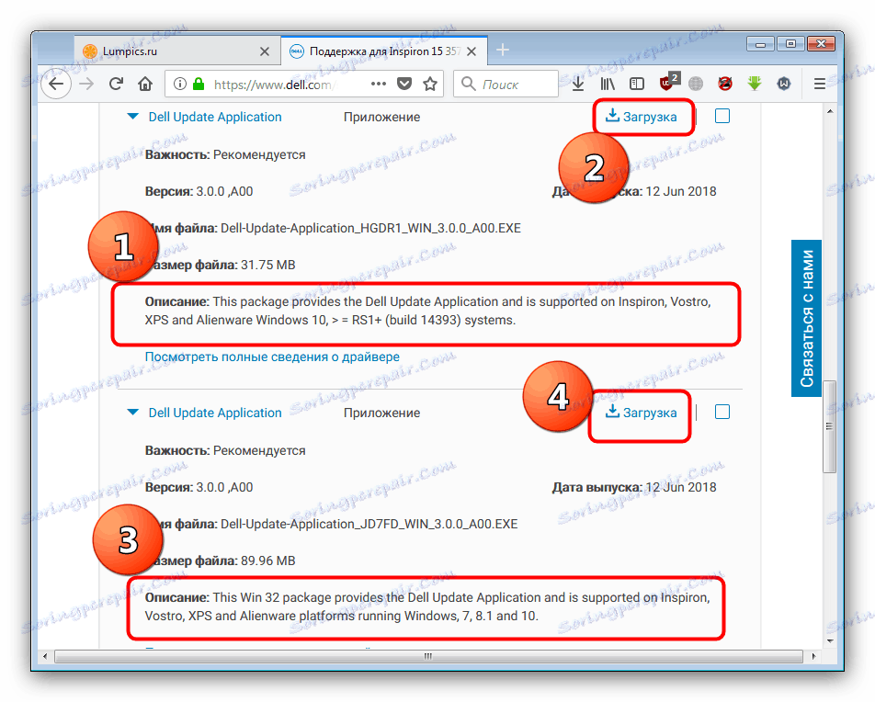Image resolution: width=875 pixels, height=702 pixels.
Task: Select file name Dell-Update-Application_JD7FD_WIN_3.0.0_A00.EXE
Action: point(369,524)
